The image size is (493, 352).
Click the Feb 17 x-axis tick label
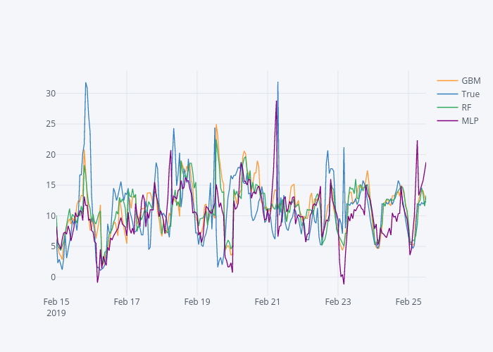point(127,301)
